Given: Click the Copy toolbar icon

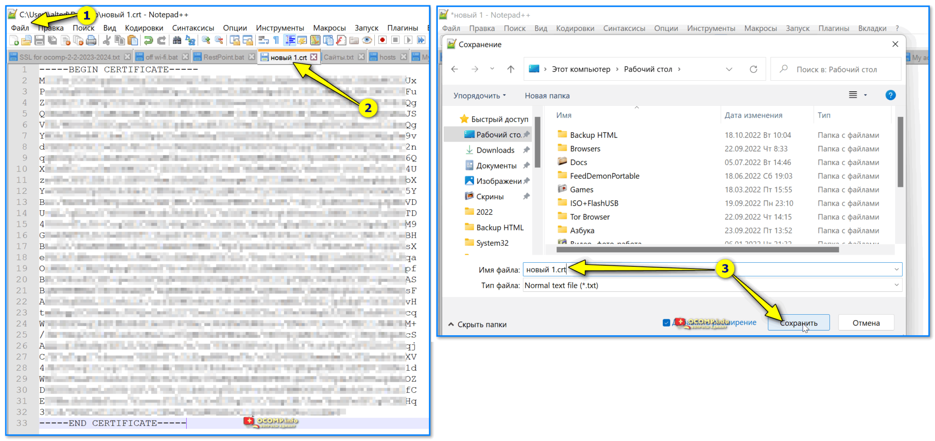Looking at the screenshot, I should click(x=120, y=41).
